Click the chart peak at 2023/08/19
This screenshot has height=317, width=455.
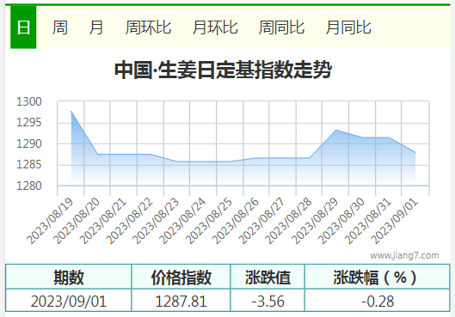(71, 112)
